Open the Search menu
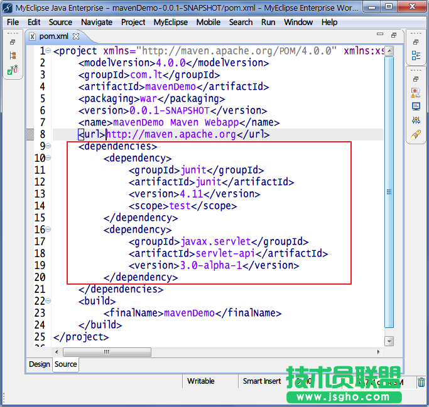Image resolution: width=429 pixels, height=407 pixels. point(241,22)
